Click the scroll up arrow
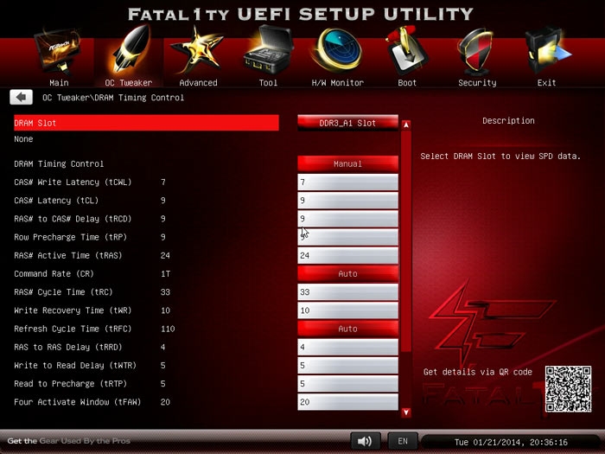 406,125
